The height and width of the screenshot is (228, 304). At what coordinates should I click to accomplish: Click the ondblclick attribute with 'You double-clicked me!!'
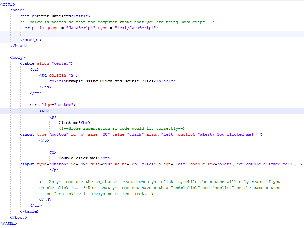tap(245, 164)
